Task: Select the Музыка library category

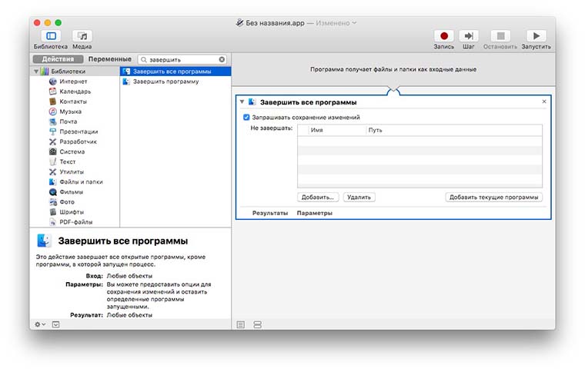Action: [70, 111]
